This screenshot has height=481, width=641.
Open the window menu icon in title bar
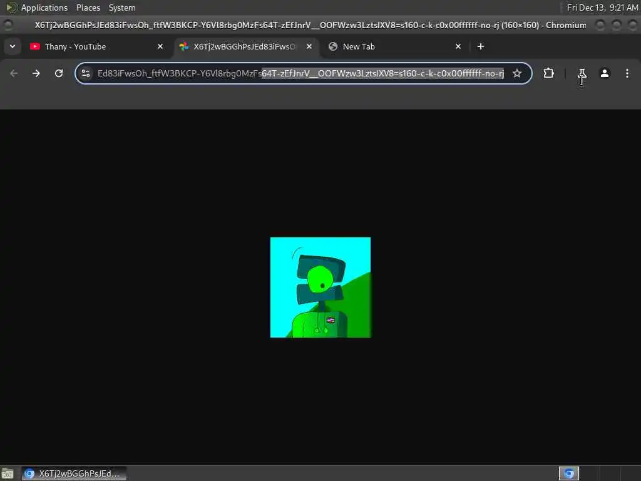8,25
